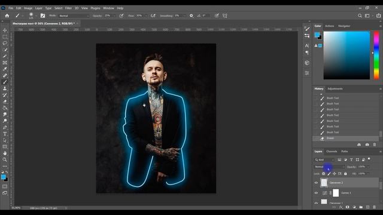
Task: Open the Filter menu
Action: tap(68, 8)
